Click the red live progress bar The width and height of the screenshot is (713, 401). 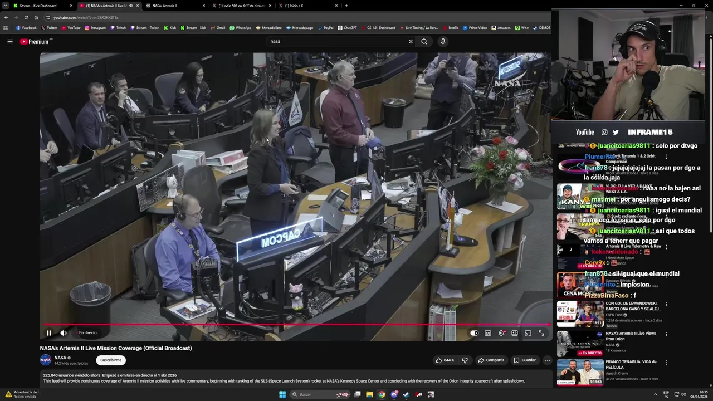tap(296, 324)
